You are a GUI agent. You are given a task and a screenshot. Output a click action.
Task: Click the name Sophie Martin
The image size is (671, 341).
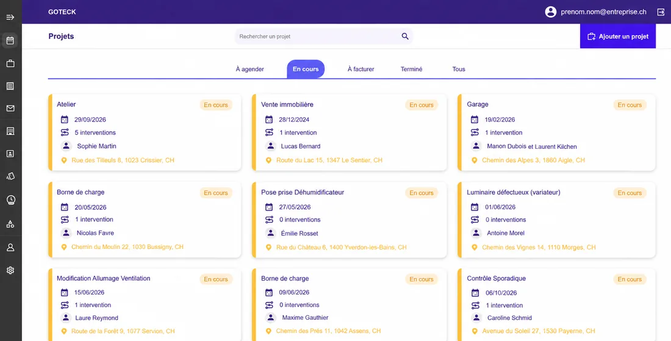(x=97, y=146)
